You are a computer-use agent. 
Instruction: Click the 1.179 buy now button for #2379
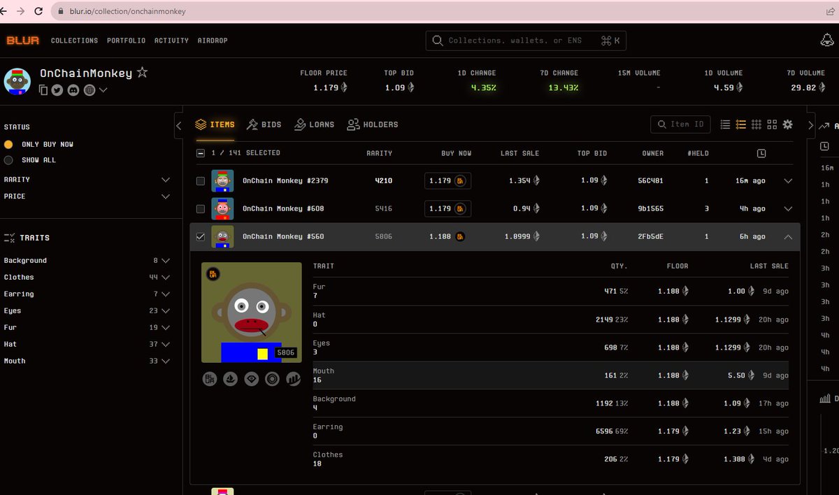447,180
